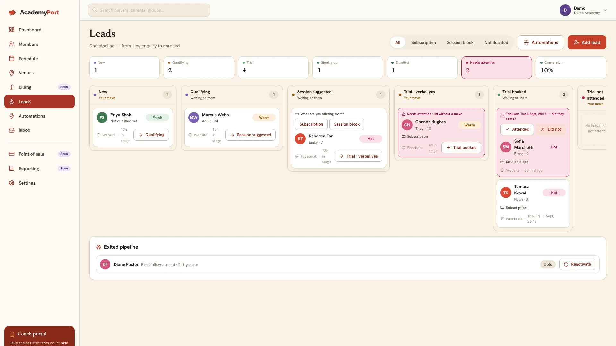Go to Reporting
Viewport: 616px width, 346px height.
tap(39, 169)
